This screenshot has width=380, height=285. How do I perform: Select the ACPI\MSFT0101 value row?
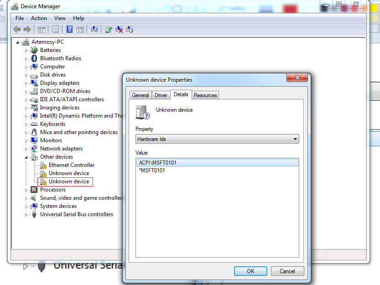(x=217, y=163)
